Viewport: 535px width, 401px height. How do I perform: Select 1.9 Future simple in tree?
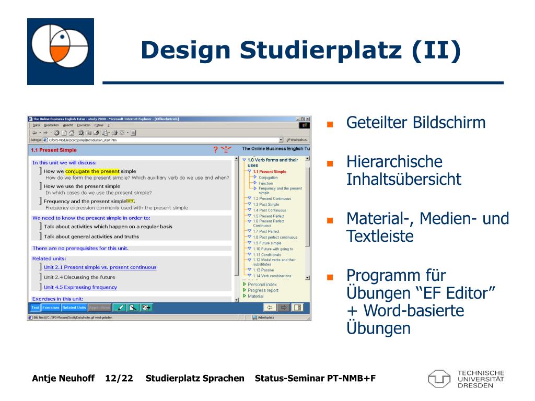[x=267, y=243]
